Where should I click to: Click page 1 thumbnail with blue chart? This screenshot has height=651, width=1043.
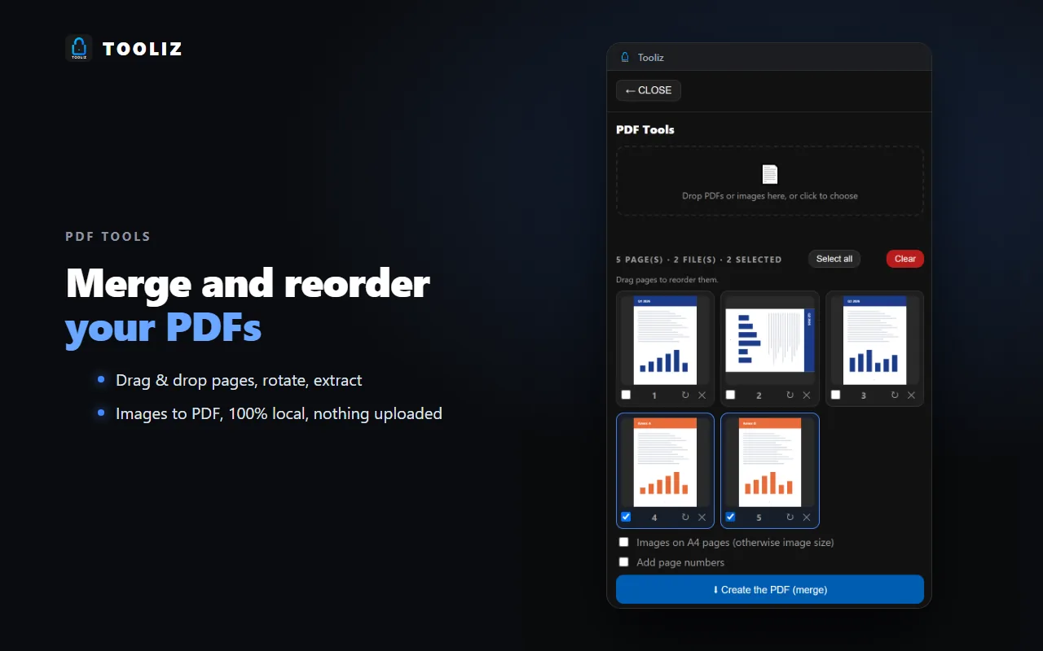(665, 340)
